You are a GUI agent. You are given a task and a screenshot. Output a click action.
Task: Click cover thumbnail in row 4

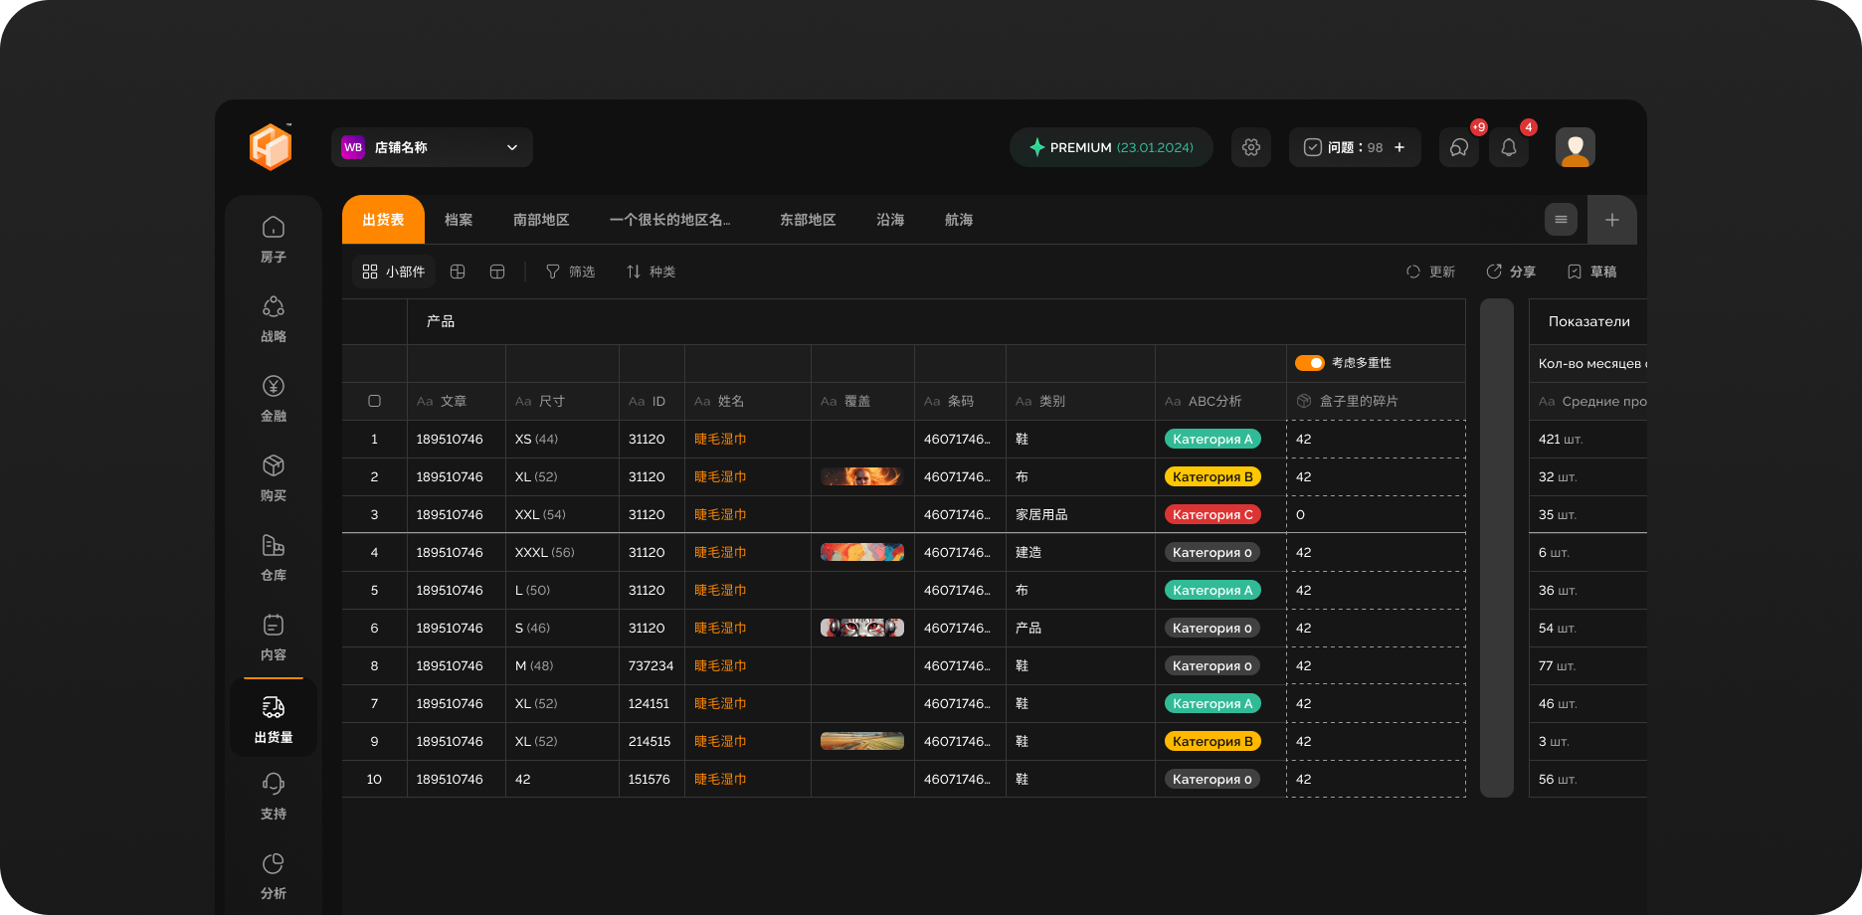861,552
